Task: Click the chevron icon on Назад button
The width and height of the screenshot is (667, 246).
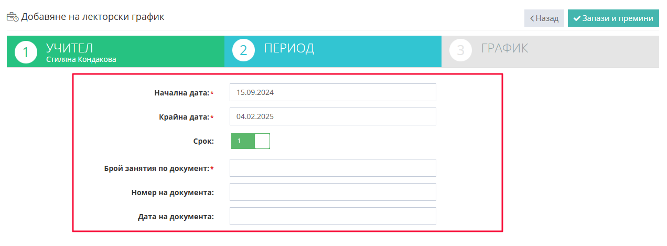Action: 532,18
